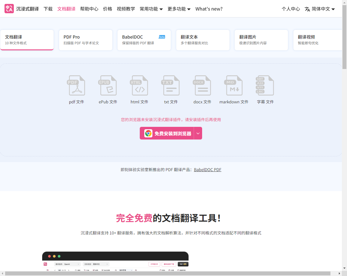The height and width of the screenshot is (276, 347).
Task: Click the beta badge on BabelDOC card
Action: (162, 37)
